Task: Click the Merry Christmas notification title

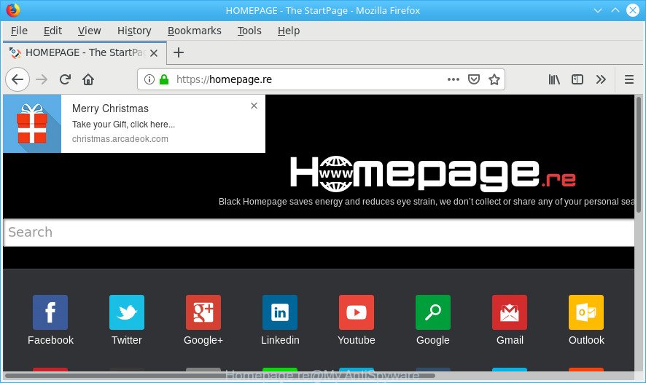Action: 110,108
